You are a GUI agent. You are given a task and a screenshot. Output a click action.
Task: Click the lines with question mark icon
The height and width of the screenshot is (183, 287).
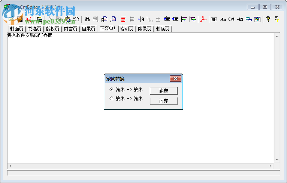277,19
